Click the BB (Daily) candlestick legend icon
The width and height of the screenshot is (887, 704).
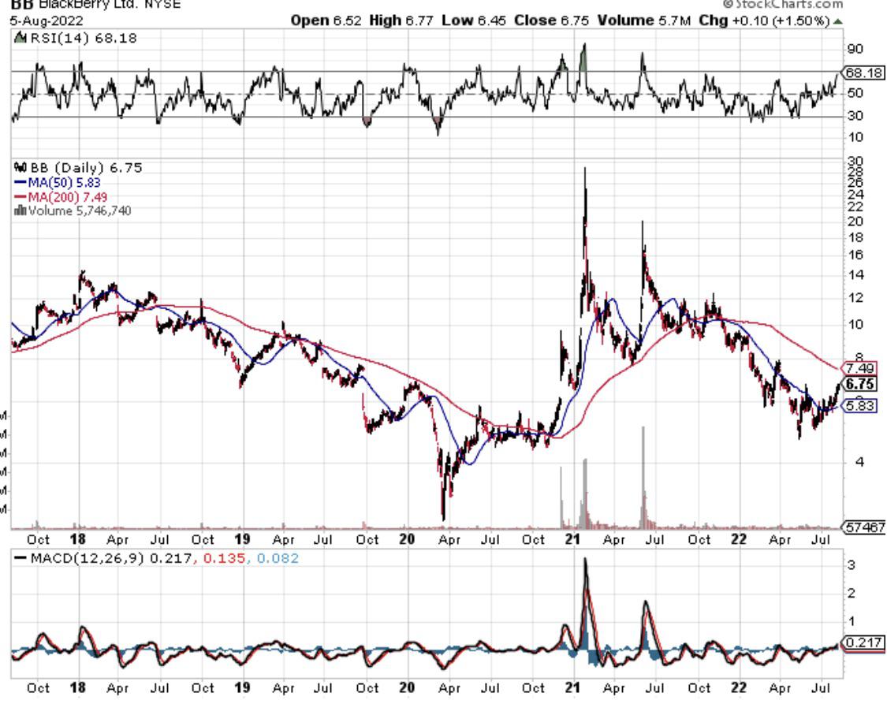click(x=20, y=167)
